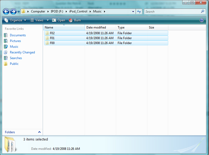The width and height of the screenshot is (209, 155).
Task: Click inside the Search input field
Action: [172, 12]
